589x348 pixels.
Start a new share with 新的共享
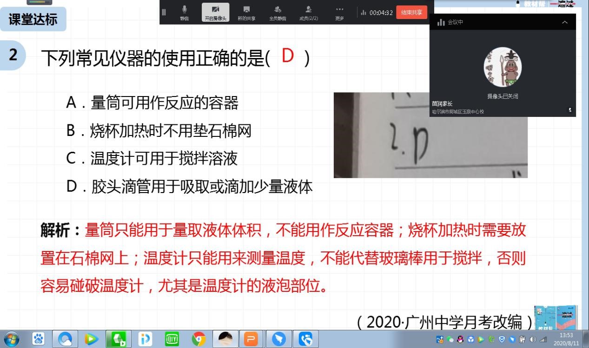[246, 13]
